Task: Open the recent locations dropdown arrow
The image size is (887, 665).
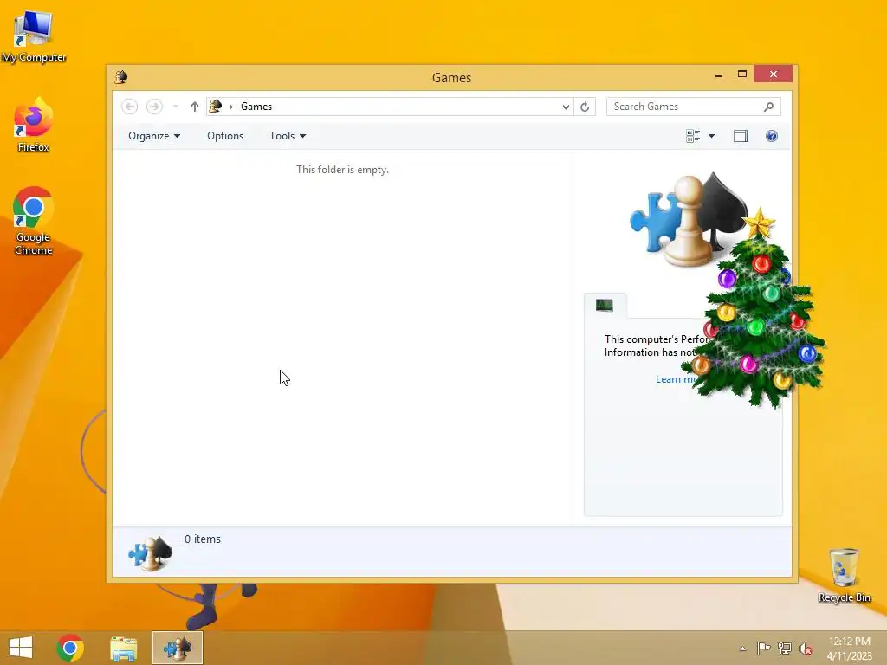Action: (175, 107)
